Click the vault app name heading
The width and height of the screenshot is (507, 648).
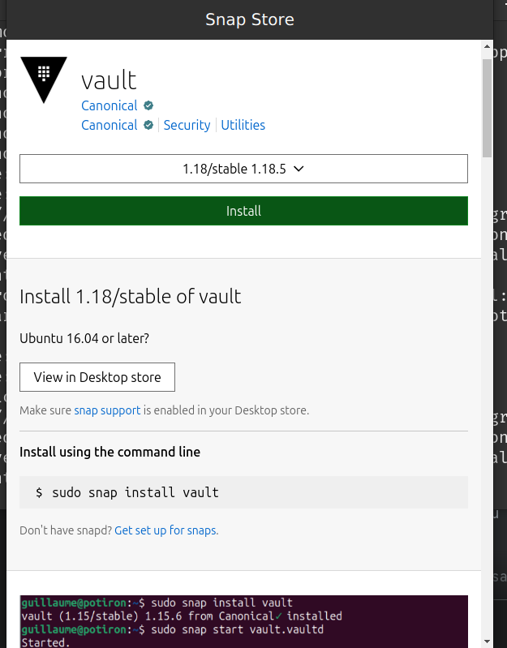click(x=109, y=79)
